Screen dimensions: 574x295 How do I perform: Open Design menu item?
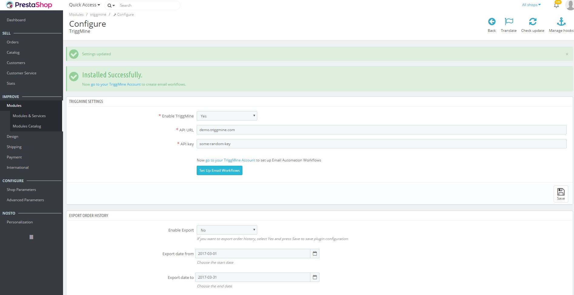[x=12, y=137]
